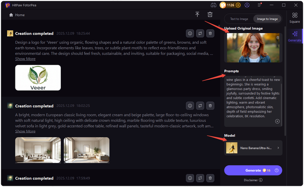This screenshot has width=304, height=187.
Task: Expand the Nano Banana model selector
Action: click(253, 148)
